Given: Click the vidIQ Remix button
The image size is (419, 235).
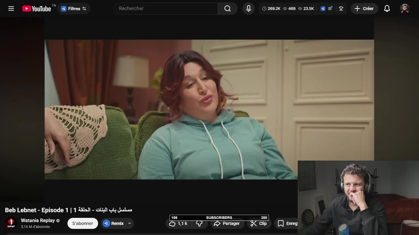Looking at the screenshot, I should [114, 223].
